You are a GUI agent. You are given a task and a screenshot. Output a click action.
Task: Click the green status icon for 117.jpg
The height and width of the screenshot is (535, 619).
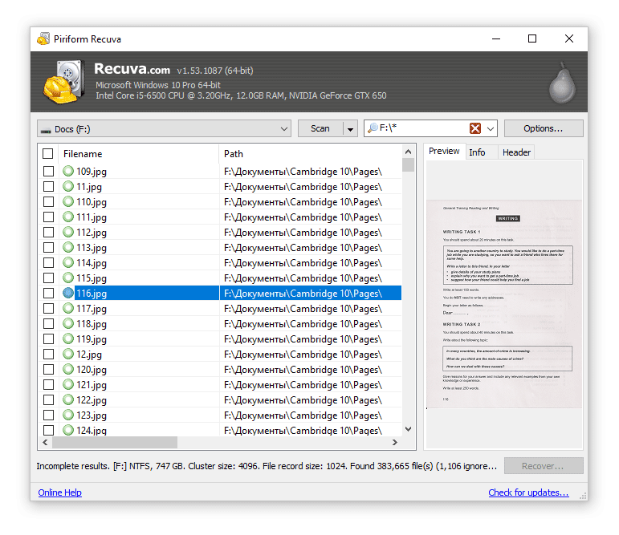pyautogui.click(x=68, y=308)
